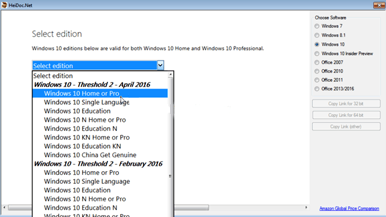
Task: Pick Windows 10 Home or Pro under April 2016
Action: (100, 93)
